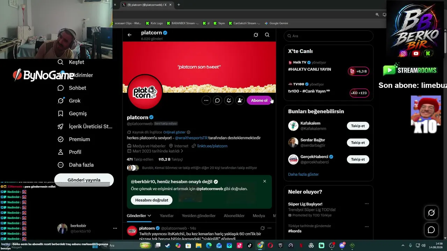Follow GerçekHaberci with Takip et

[358, 159]
